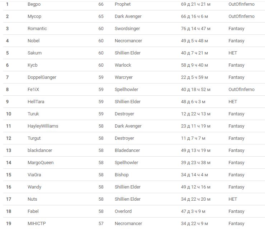Screen dimensions: 265x229
Task: Select the Romantic player name
Action: pyautogui.click(x=37, y=29)
